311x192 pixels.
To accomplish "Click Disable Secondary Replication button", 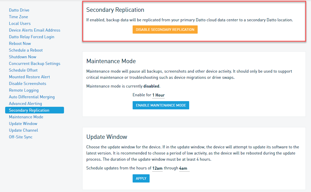I will pos(165,30).
